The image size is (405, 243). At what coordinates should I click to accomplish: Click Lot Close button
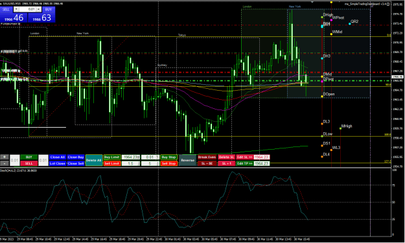[x=57, y=163]
